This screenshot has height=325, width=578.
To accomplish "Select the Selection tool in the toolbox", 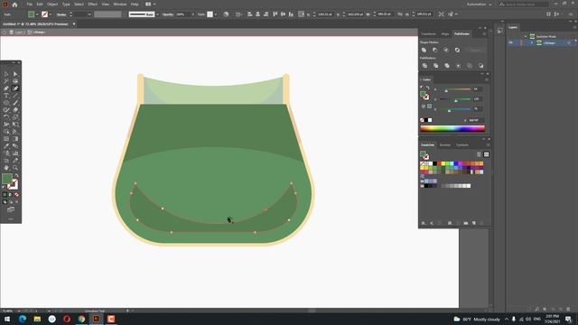I will (6, 74).
